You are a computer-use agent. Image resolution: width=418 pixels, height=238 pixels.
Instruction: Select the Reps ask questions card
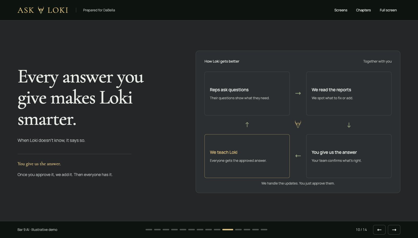[x=247, y=94]
